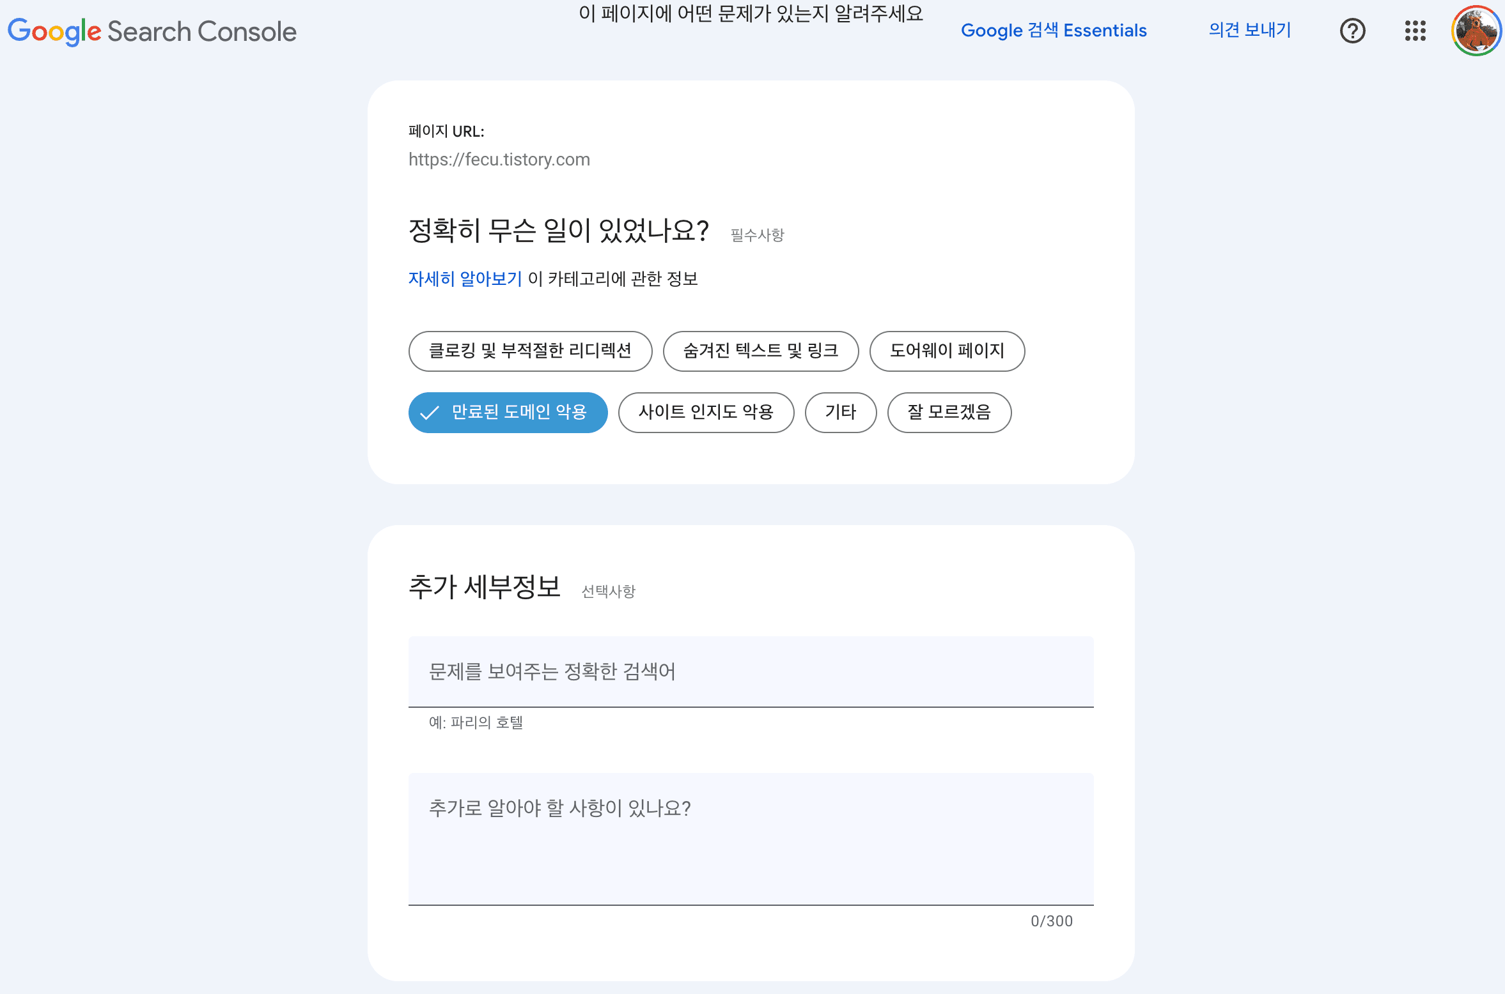Click the checkmark inside the selected chip
The width and height of the screenshot is (1505, 994).
(430, 413)
